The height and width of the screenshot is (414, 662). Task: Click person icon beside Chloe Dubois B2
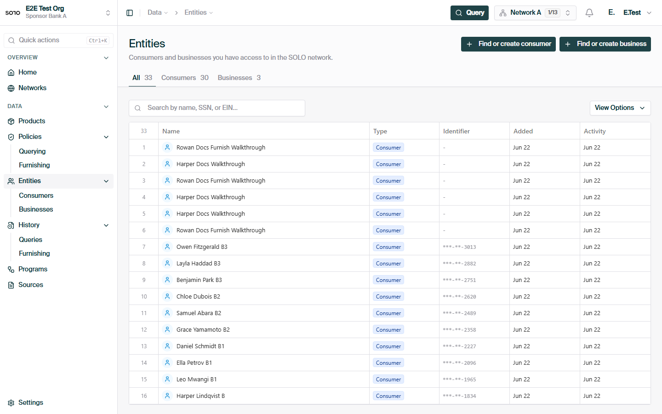click(167, 296)
